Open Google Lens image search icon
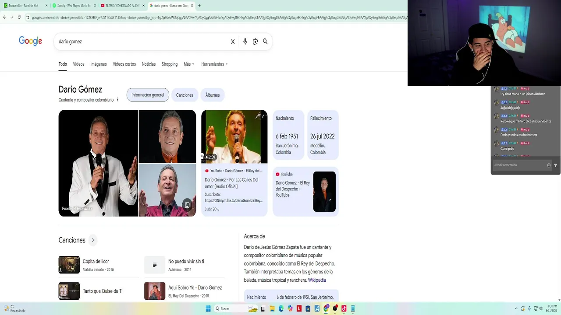 (x=255, y=42)
